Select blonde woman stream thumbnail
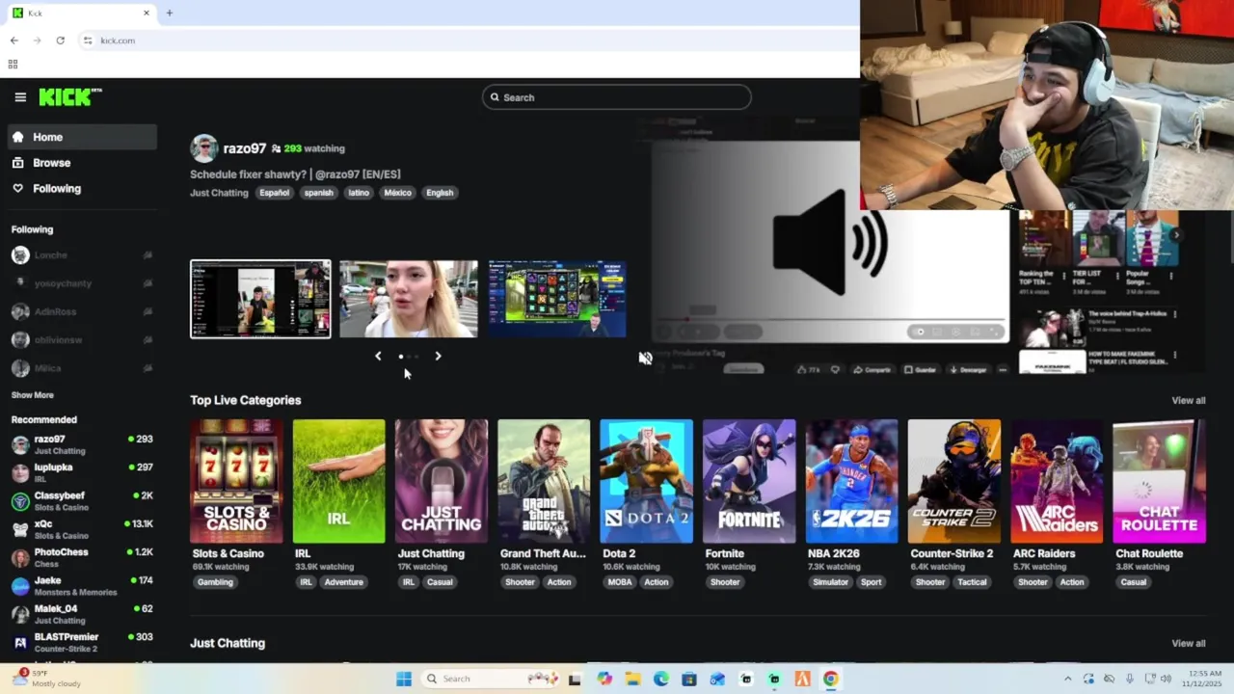Viewport: 1234px width, 694px height. (409, 299)
